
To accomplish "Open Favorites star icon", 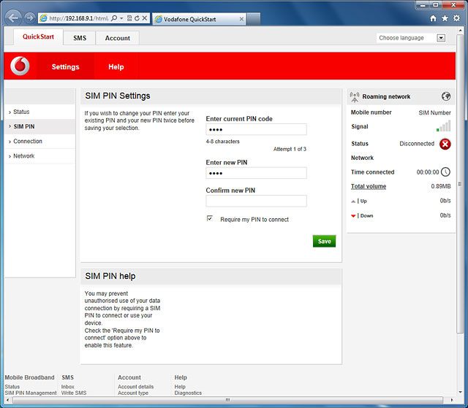I will pos(445,18).
